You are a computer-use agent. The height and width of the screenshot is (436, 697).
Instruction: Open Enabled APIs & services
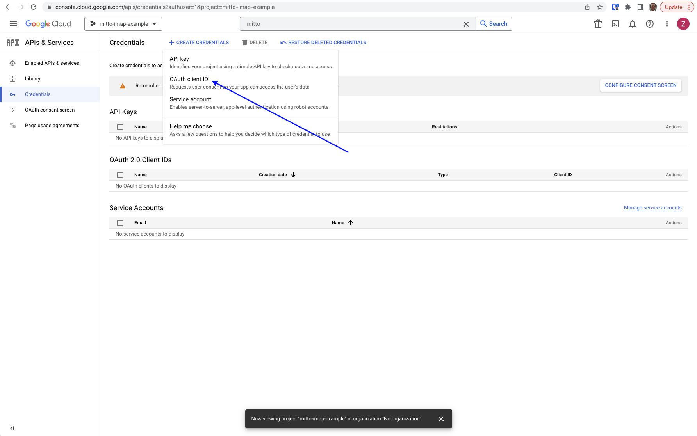tap(52, 63)
